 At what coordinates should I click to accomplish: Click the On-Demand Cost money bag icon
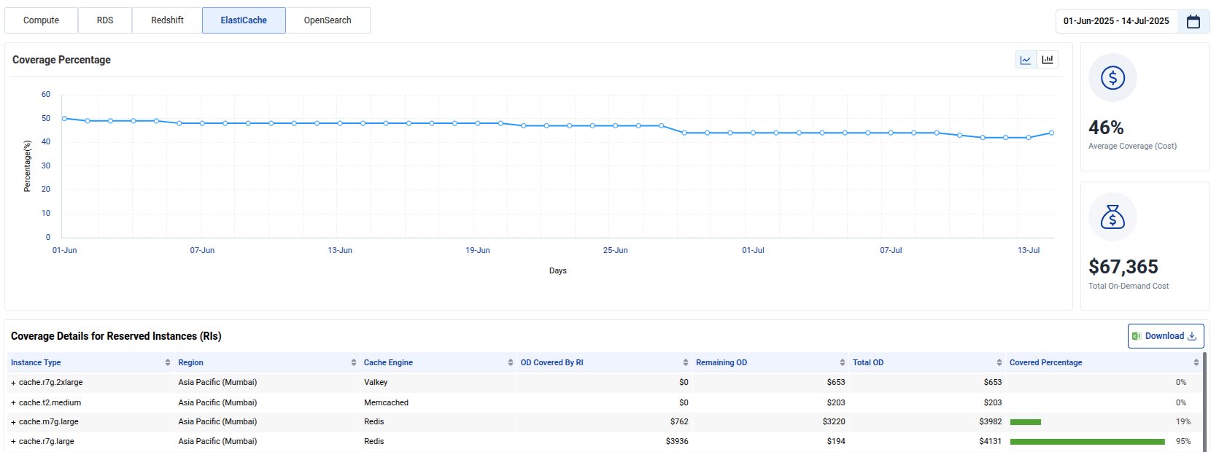click(1112, 217)
